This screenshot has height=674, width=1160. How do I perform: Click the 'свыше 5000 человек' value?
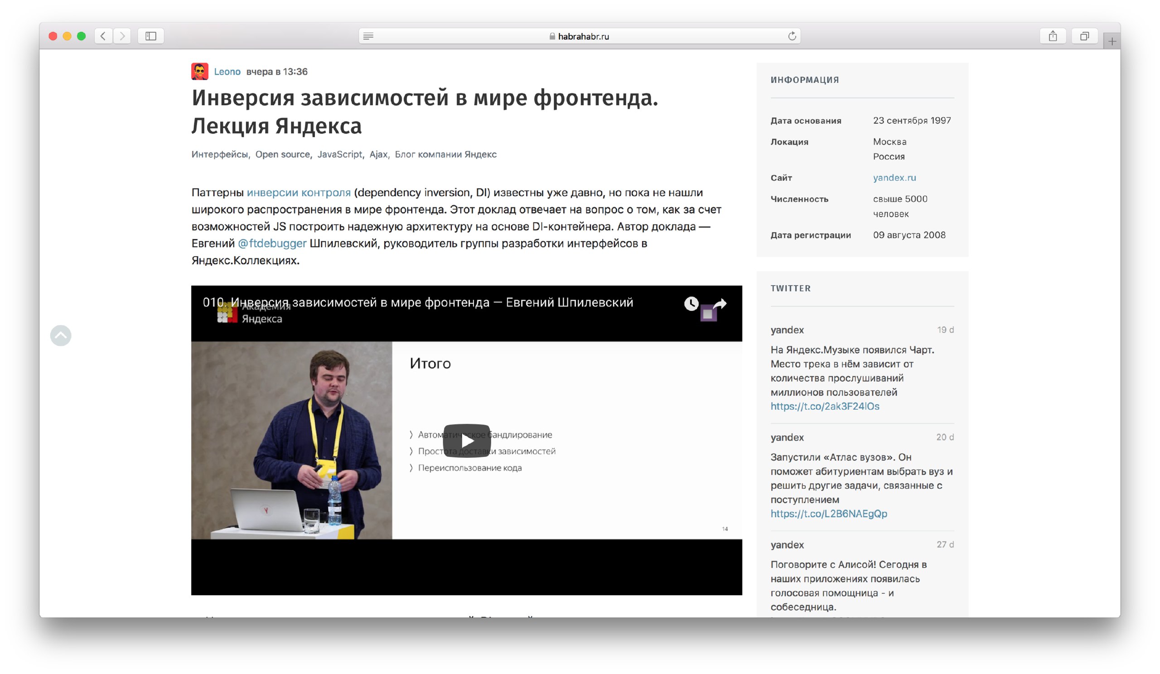(x=900, y=206)
